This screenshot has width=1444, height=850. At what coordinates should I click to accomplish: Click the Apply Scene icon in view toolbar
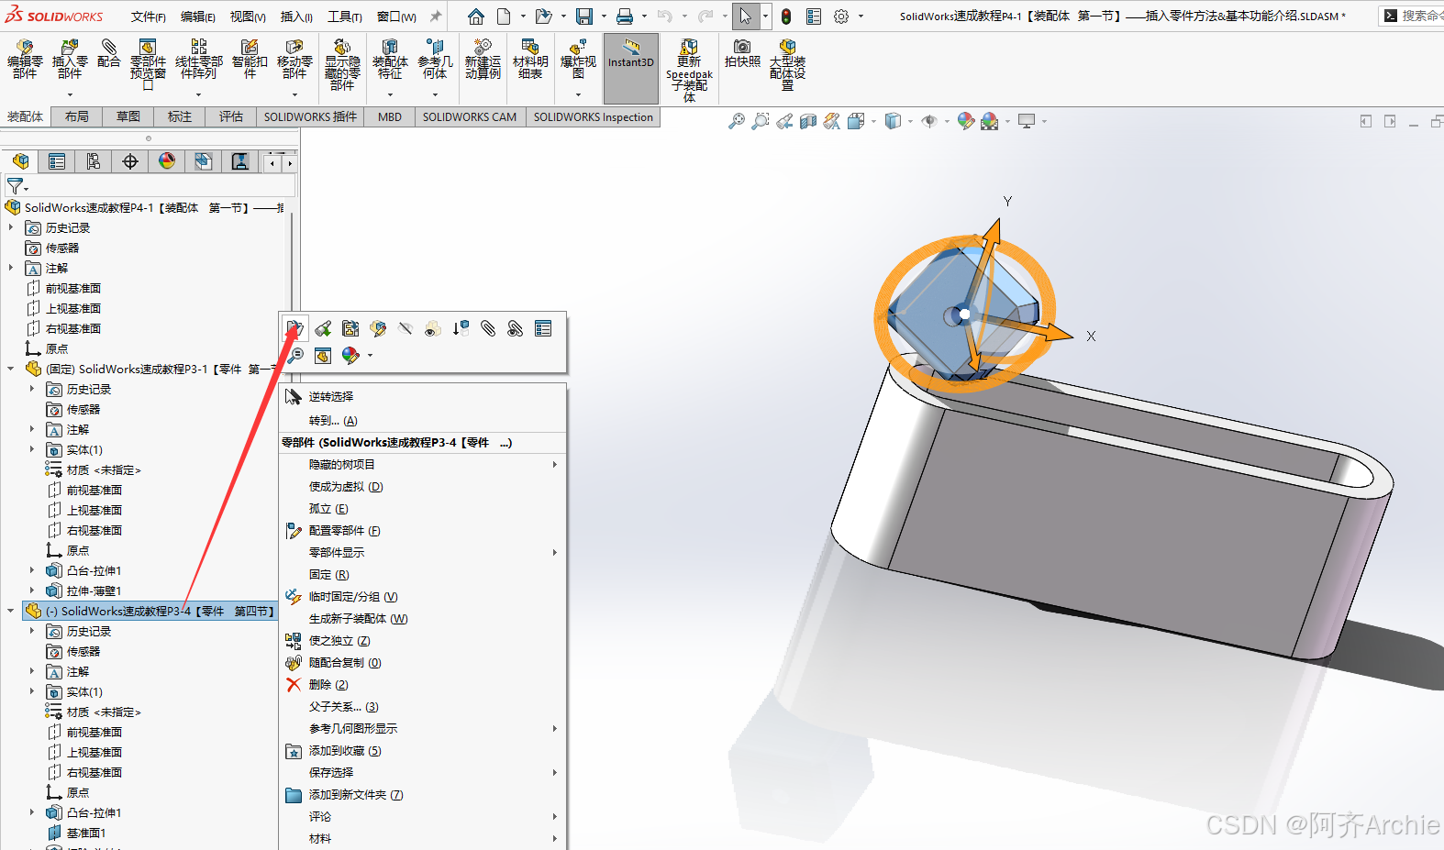[989, 121]
